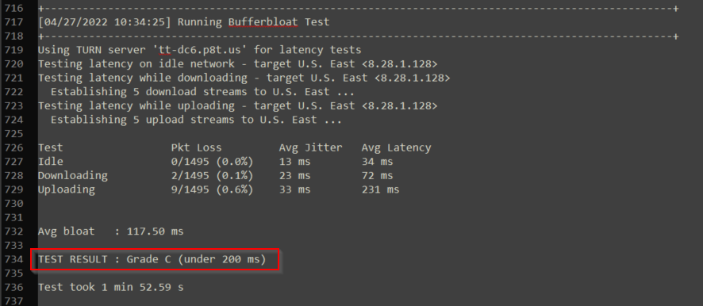Image resolution: width=703 pixels, height=306 pixels.
Task: Click the Idle row label
Action: point(50,161)
